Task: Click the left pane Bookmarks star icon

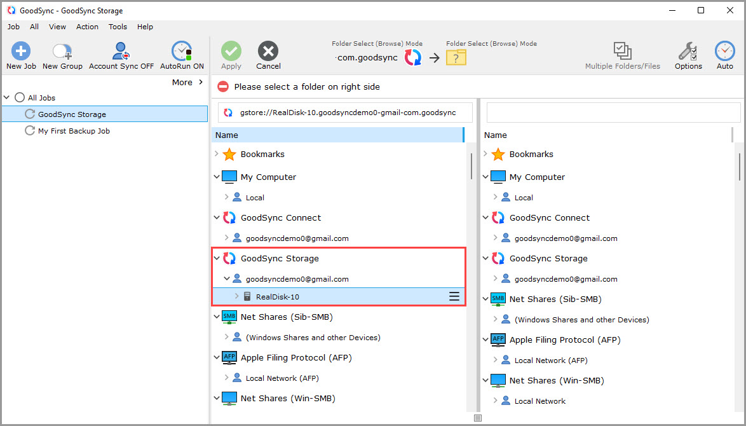Action: (229, 155)
